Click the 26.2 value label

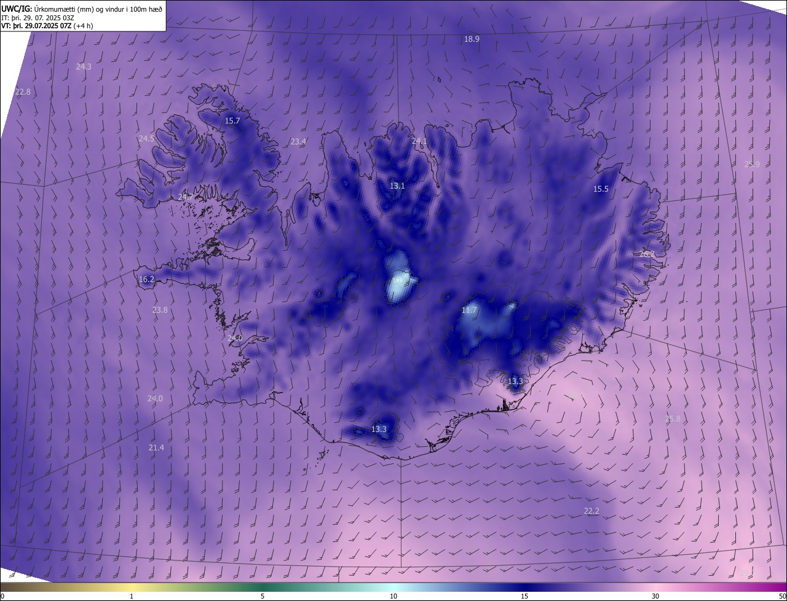pyautogui.click(x=647, y=254)
